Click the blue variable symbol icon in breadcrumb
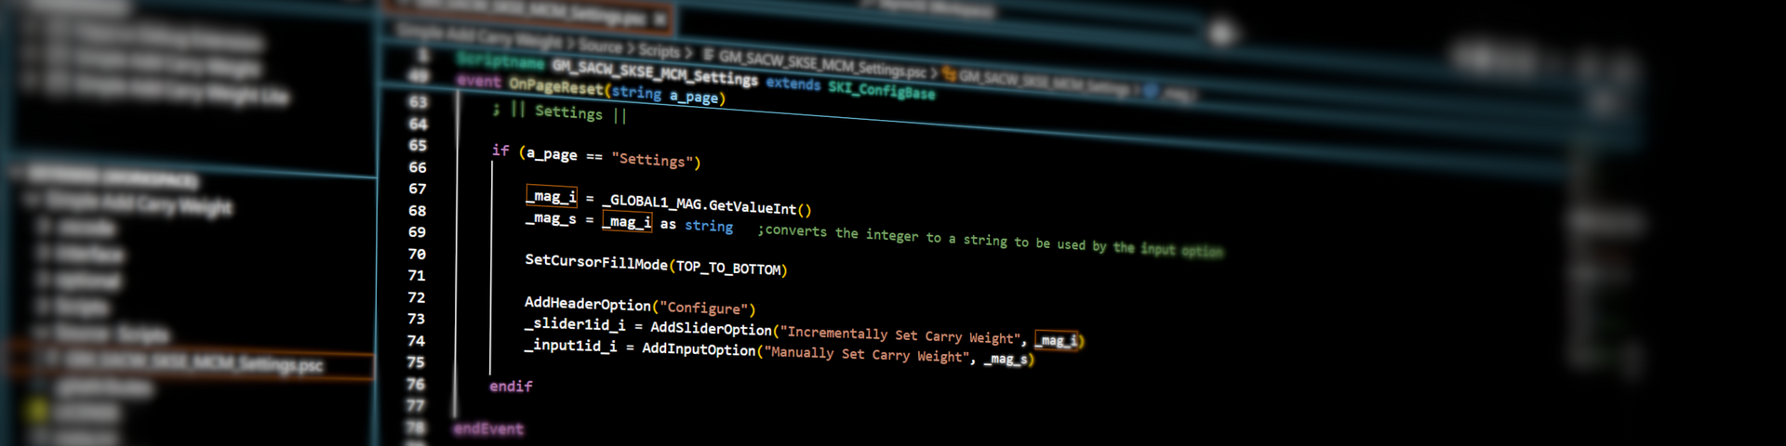This screenshot has width=1786, height=446. point(1151,90)
